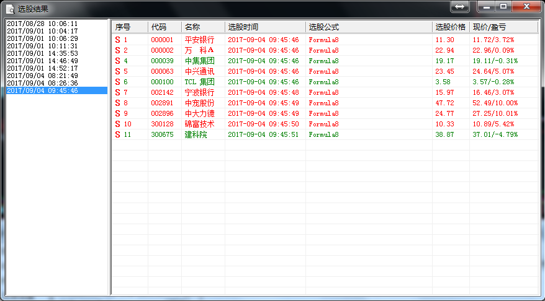Viewport: 545px width, 301px height.
Task: Click the S icon in row 7
Action: click(x=117, y=92)
